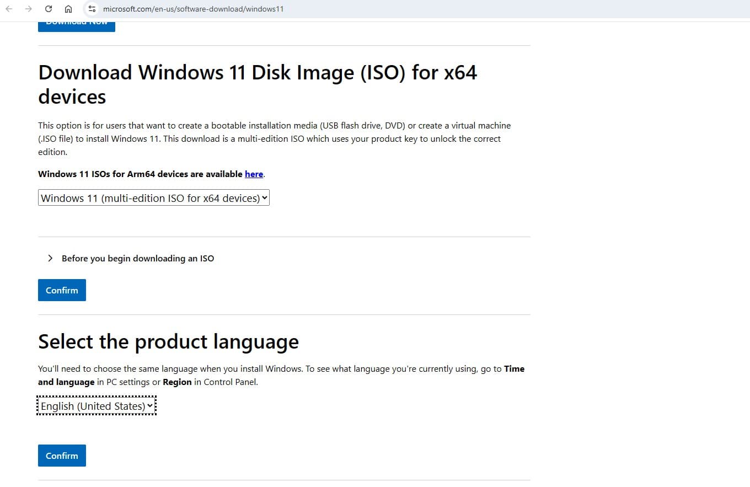Follow the "here" link for Arm64 ISOs
The height and width of the screenshot is (487, 750).
[254, 174]
